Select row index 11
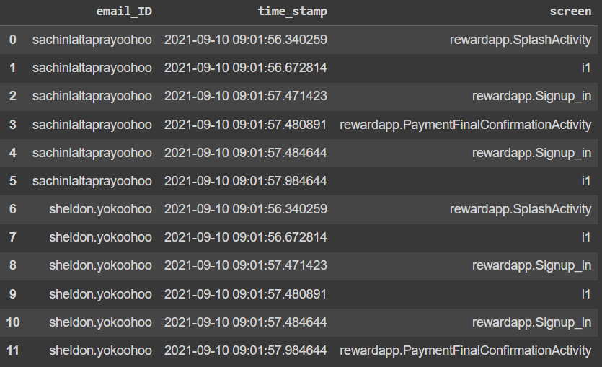The height and width of the screenshot is (367, 602). click(x=13, y=350)
